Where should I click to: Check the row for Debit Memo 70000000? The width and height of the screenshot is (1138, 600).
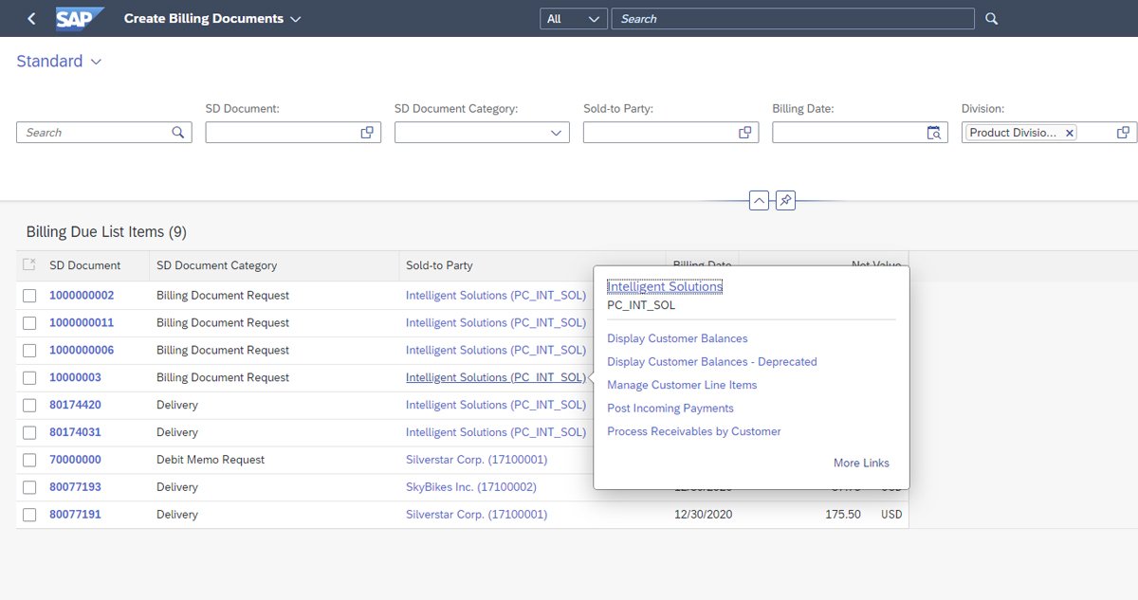point(29,460)
